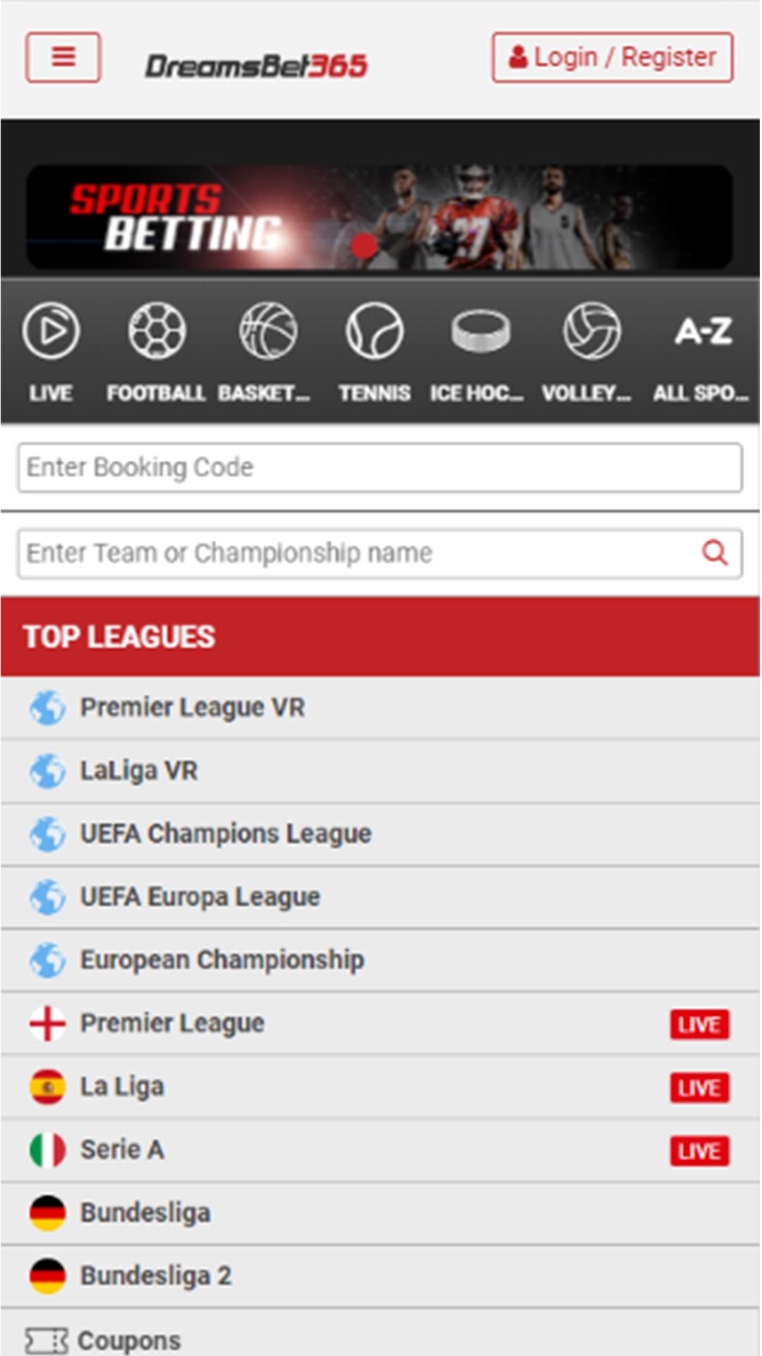Open UEFA Champions League
The height and width of the screenshot is (1356, 762).
pos(225,834)
